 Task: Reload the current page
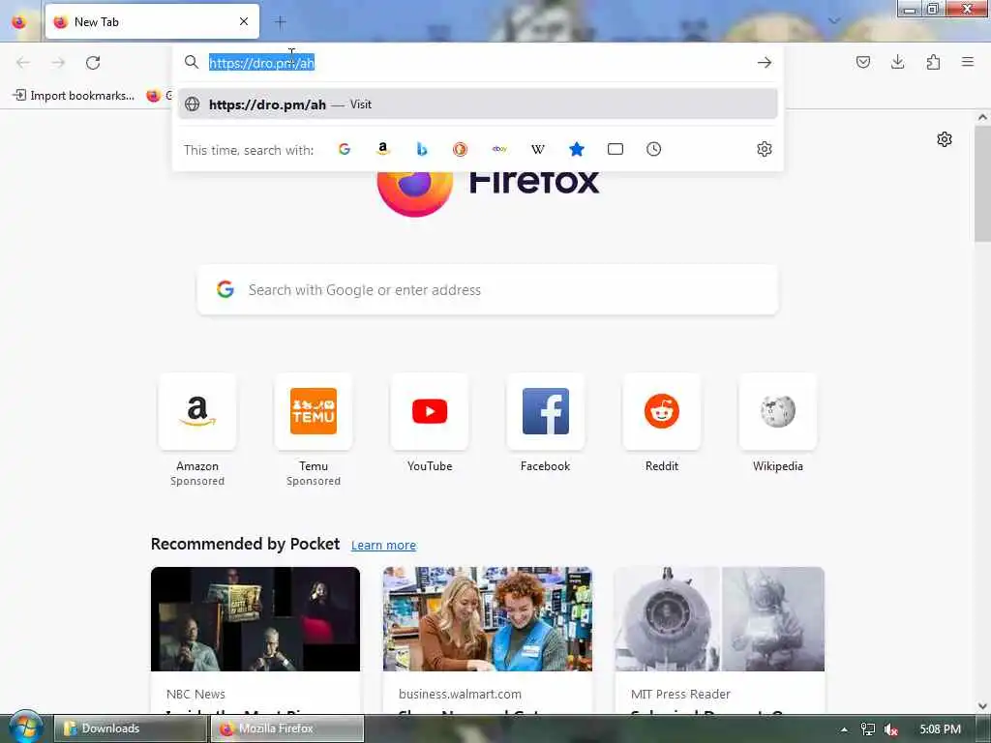tap(93, 63)
